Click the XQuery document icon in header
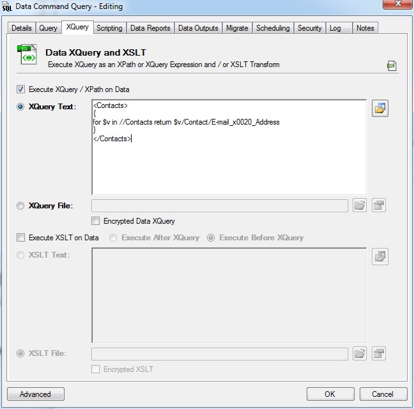Image resolution: width=414 pixels, height=409 pixels. [x=28, y=56]
